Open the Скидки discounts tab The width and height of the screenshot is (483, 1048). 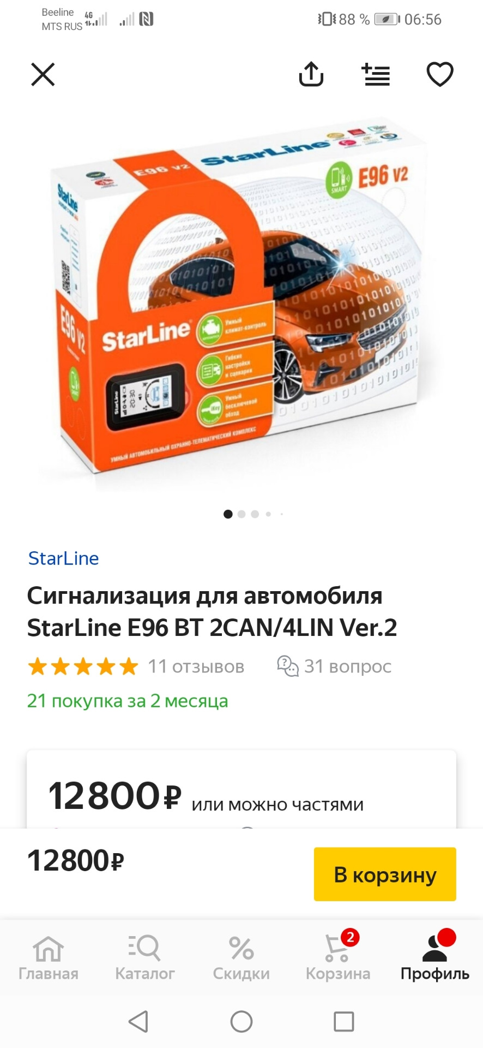(241, 958)
